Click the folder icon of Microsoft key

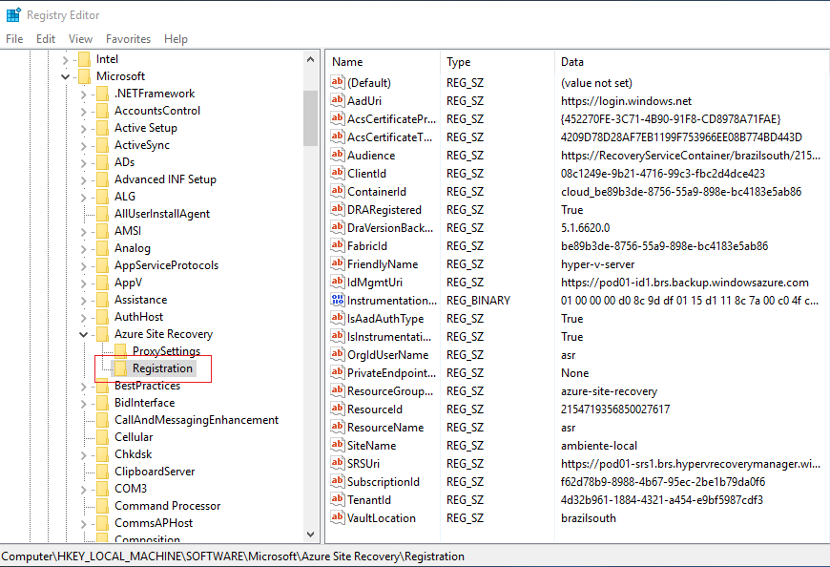[x=85, y=75]
